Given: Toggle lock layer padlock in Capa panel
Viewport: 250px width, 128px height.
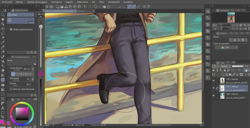Looking at the screenshot, I should (x=225, y=70).
